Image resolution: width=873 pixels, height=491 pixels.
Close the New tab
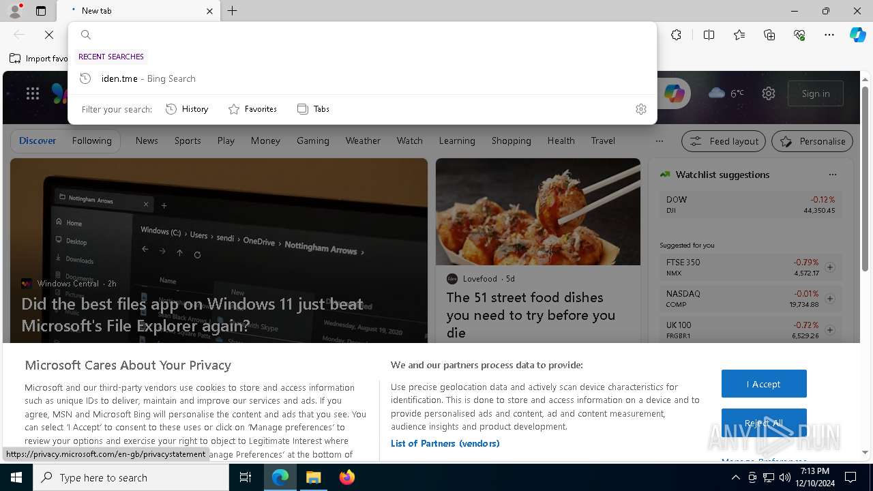(x=209, y=11)
